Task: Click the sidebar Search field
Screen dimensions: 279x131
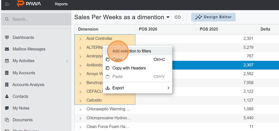Action: tap(37, 19)
